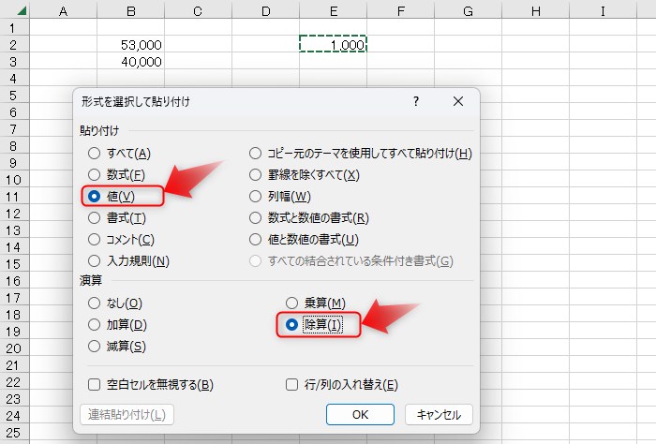Select cell B2 containing 53,000
This screenshot has height=444, width=656.
click(130, 44)
